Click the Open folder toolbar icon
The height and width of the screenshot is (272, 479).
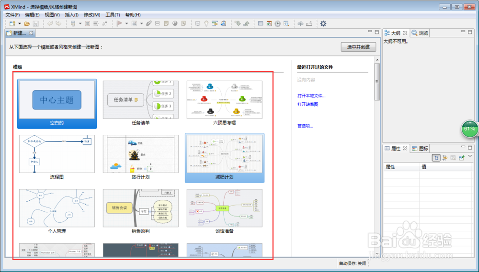(27, 23)
